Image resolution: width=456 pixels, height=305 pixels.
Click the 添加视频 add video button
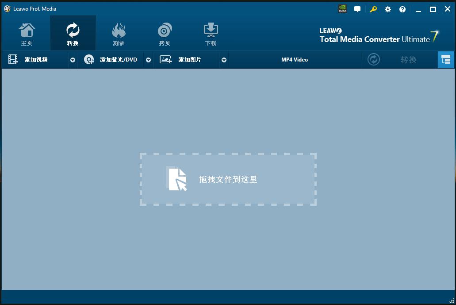coord(35,60)
